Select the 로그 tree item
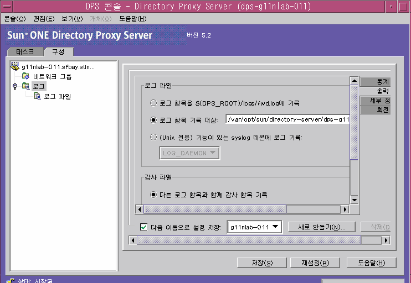The image size is (411, 283). click(39, 86)
